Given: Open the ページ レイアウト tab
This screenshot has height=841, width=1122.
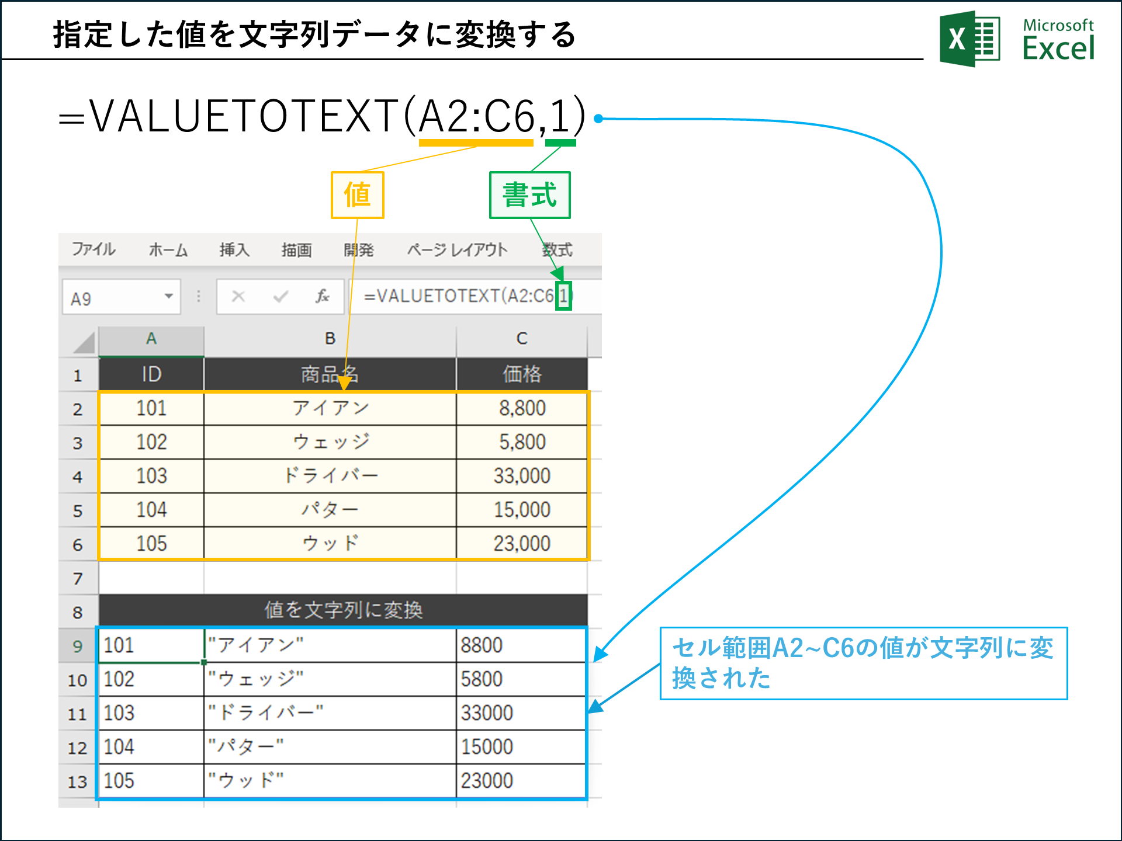Looking at the screenshot, I should (457, 250).
